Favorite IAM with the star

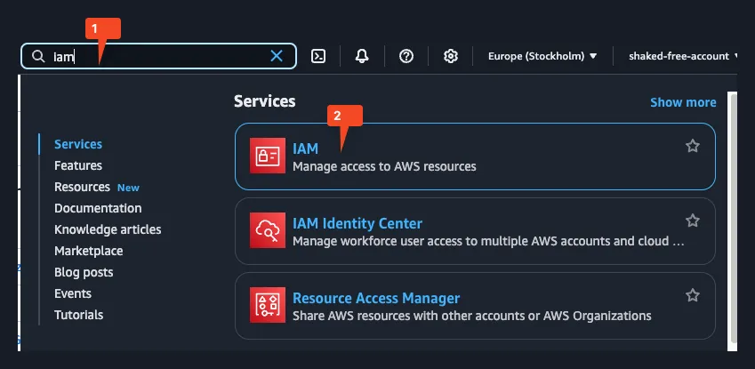click(x=693, y=146)
